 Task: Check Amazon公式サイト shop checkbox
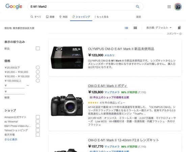click(38, 117)
